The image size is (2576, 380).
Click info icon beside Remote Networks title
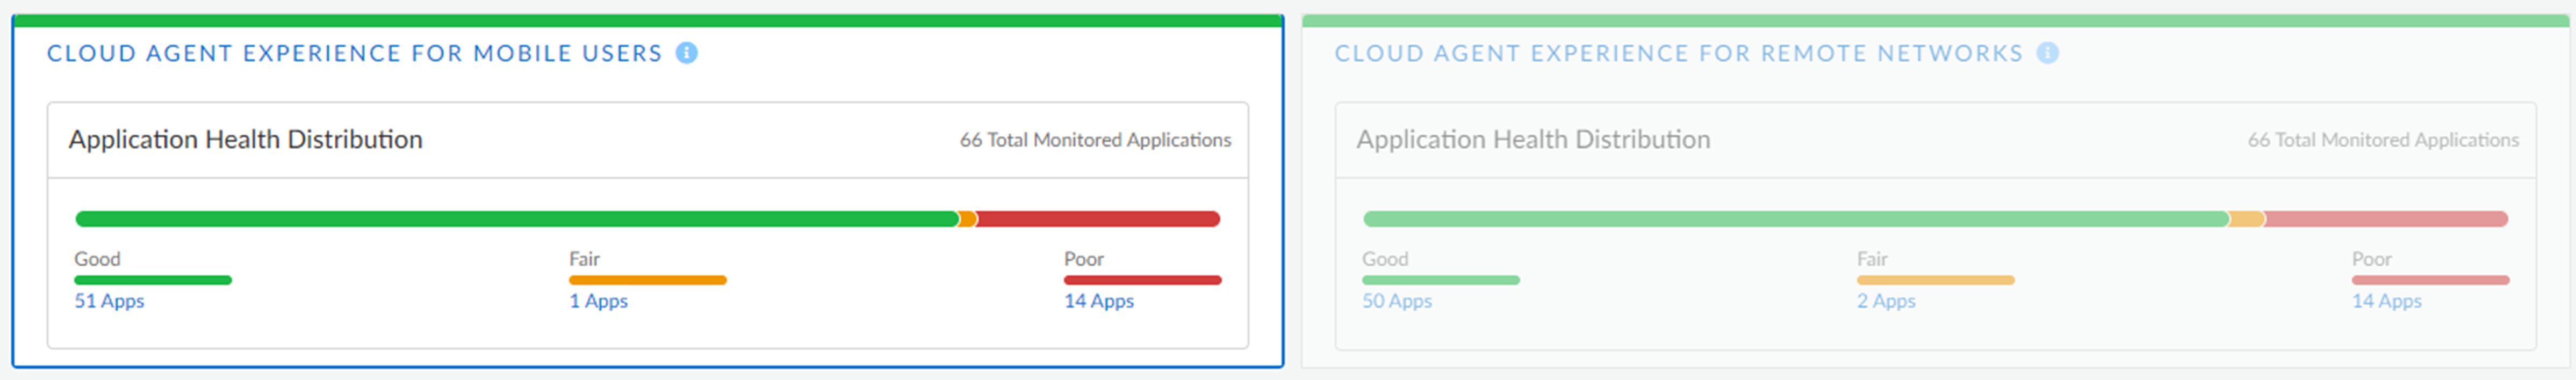tap(2047, 53)
